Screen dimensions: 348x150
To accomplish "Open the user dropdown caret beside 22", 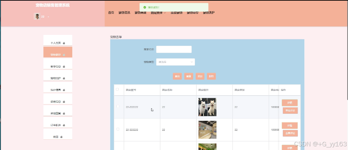I will click(x=48, y=17).
